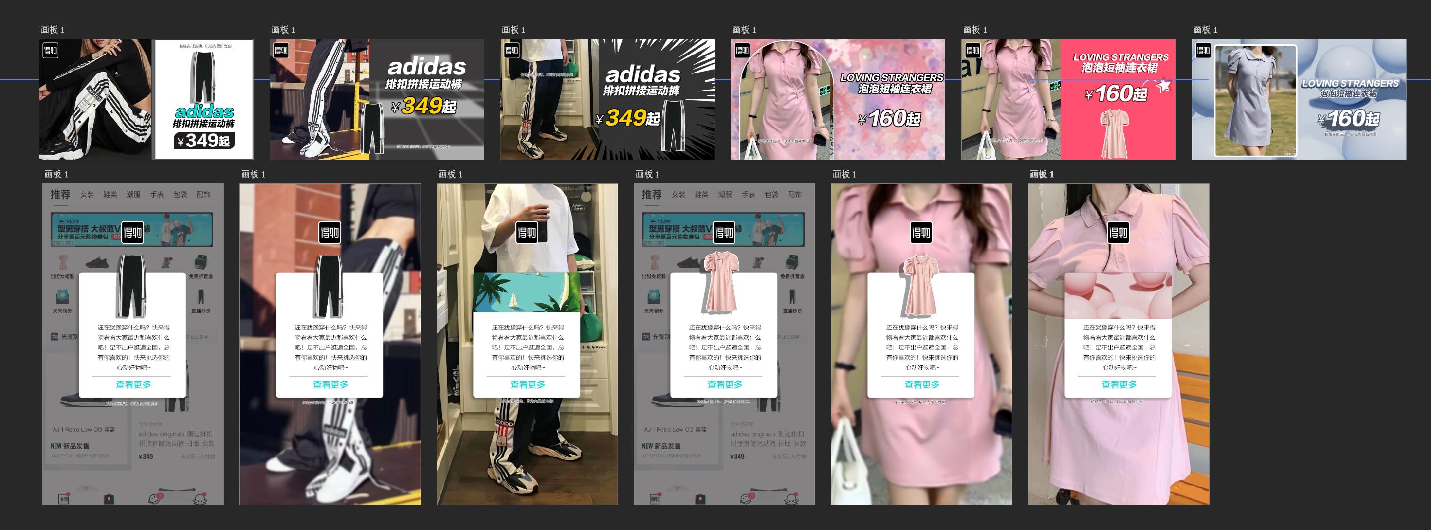The image size is (1431, 530).
Task: Click NEW 新品发售 in dress-popup app-home mockup
Action: coord(661,446)
